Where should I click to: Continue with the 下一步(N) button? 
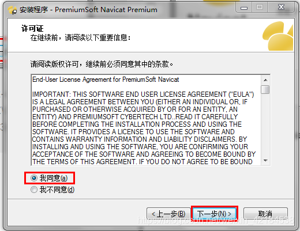pos(215,214)
